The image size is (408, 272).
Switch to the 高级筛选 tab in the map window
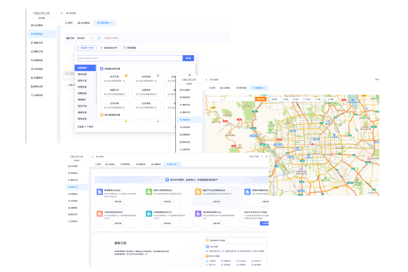(x=241, y=88)
